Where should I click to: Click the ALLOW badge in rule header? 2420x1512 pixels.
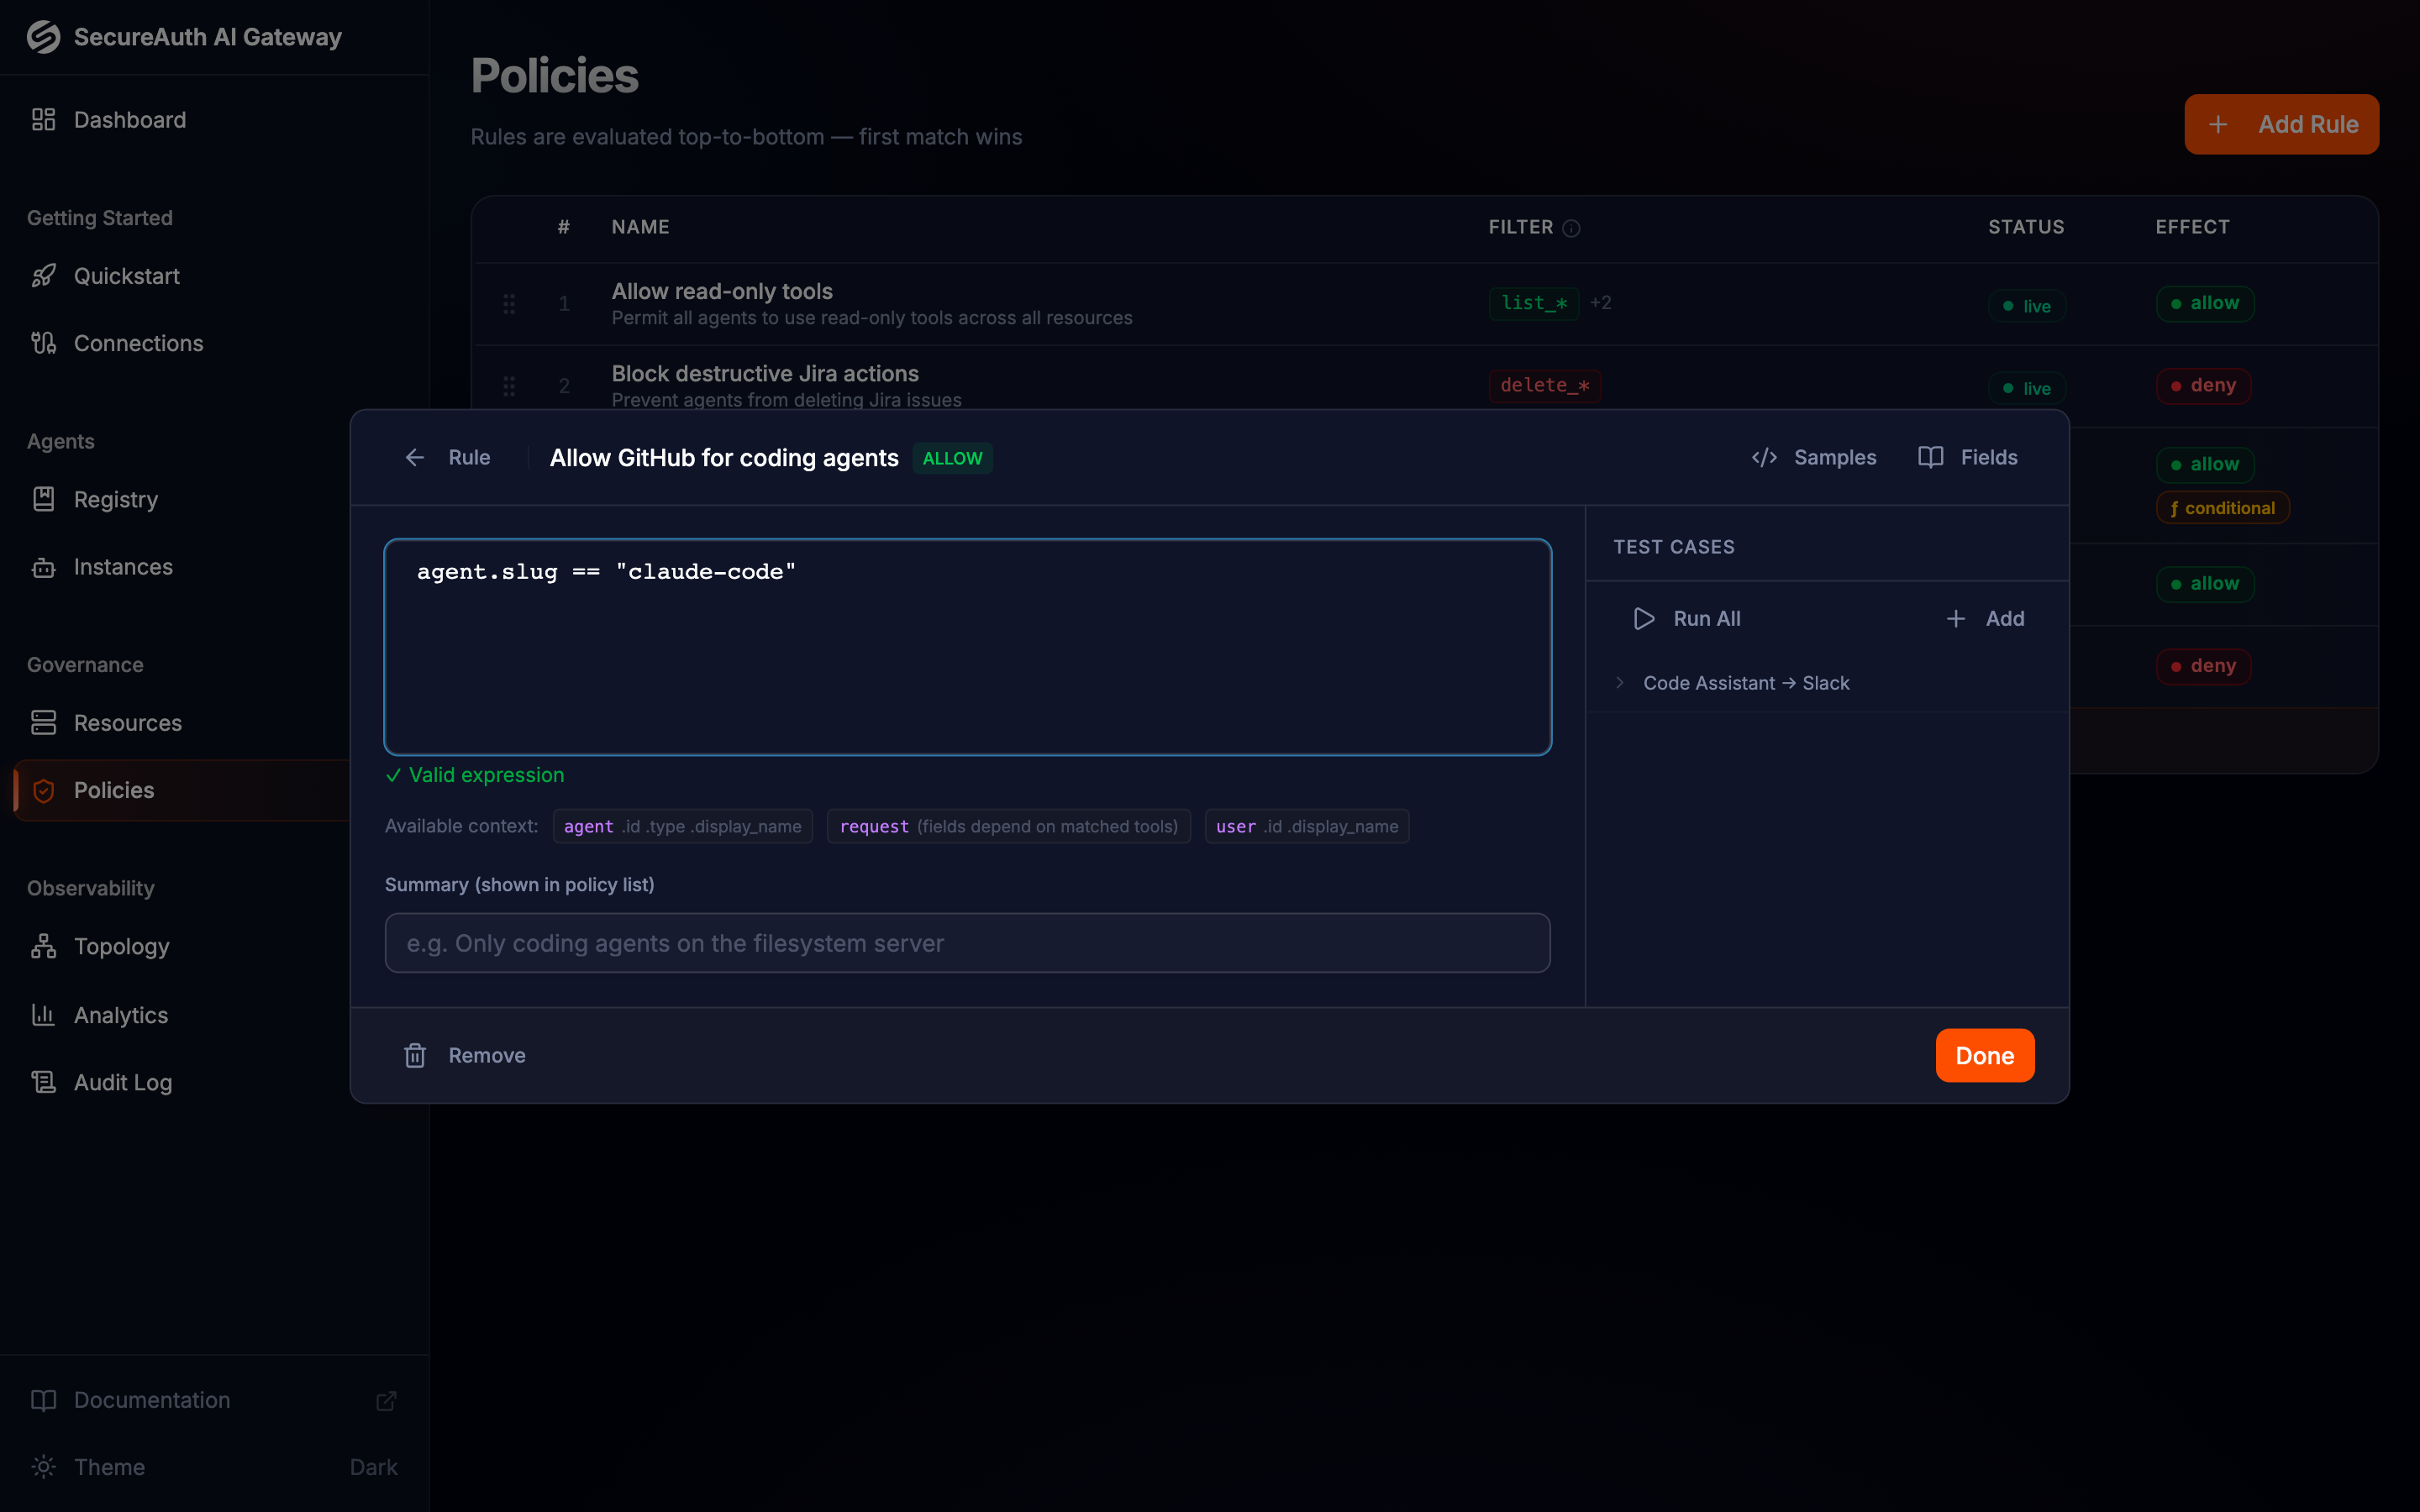(952, 458)
